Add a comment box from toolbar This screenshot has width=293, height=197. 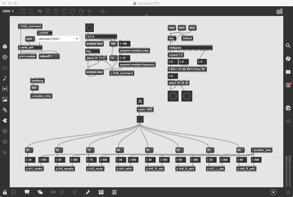click(x=39, y=11)
